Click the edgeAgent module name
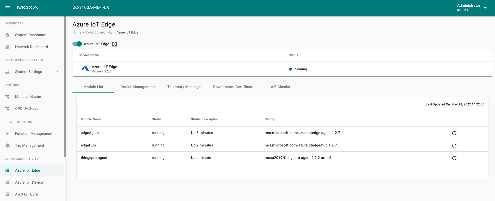Viewport: 495px width, 201px height. click(x=90, y=133)
